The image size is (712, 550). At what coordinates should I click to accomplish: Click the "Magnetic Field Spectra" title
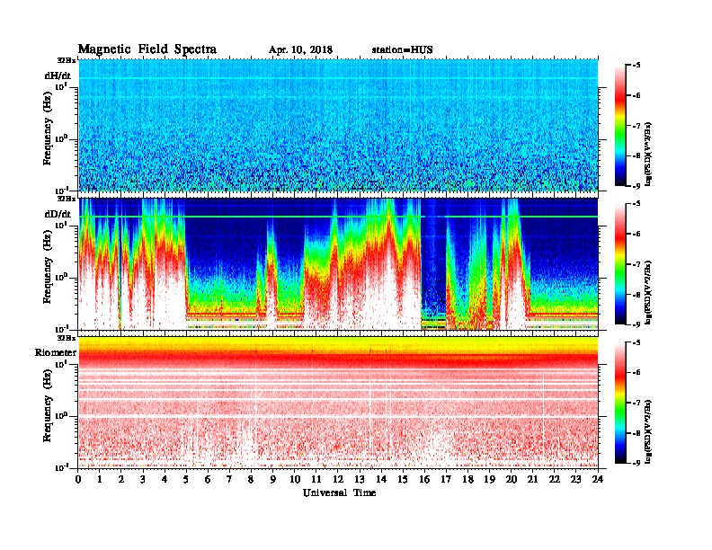pyautogui.click(x=147, y=49)
